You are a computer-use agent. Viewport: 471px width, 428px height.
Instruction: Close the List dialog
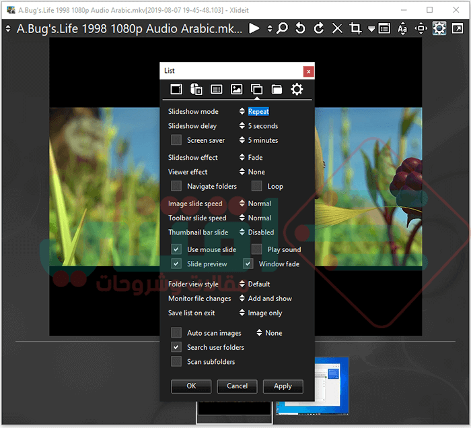308,71
